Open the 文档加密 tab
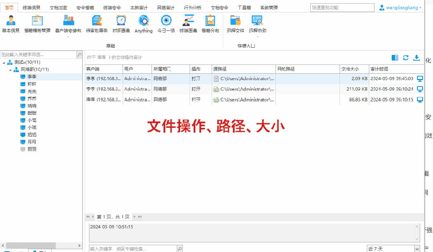This screenshot has width=433, height=252. [59, 8]
